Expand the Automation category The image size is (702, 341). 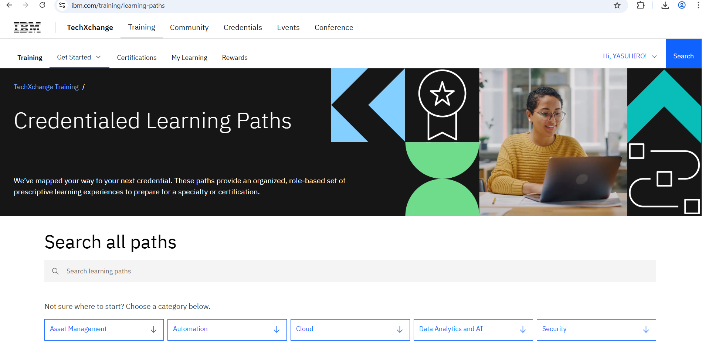coord(227,330)
